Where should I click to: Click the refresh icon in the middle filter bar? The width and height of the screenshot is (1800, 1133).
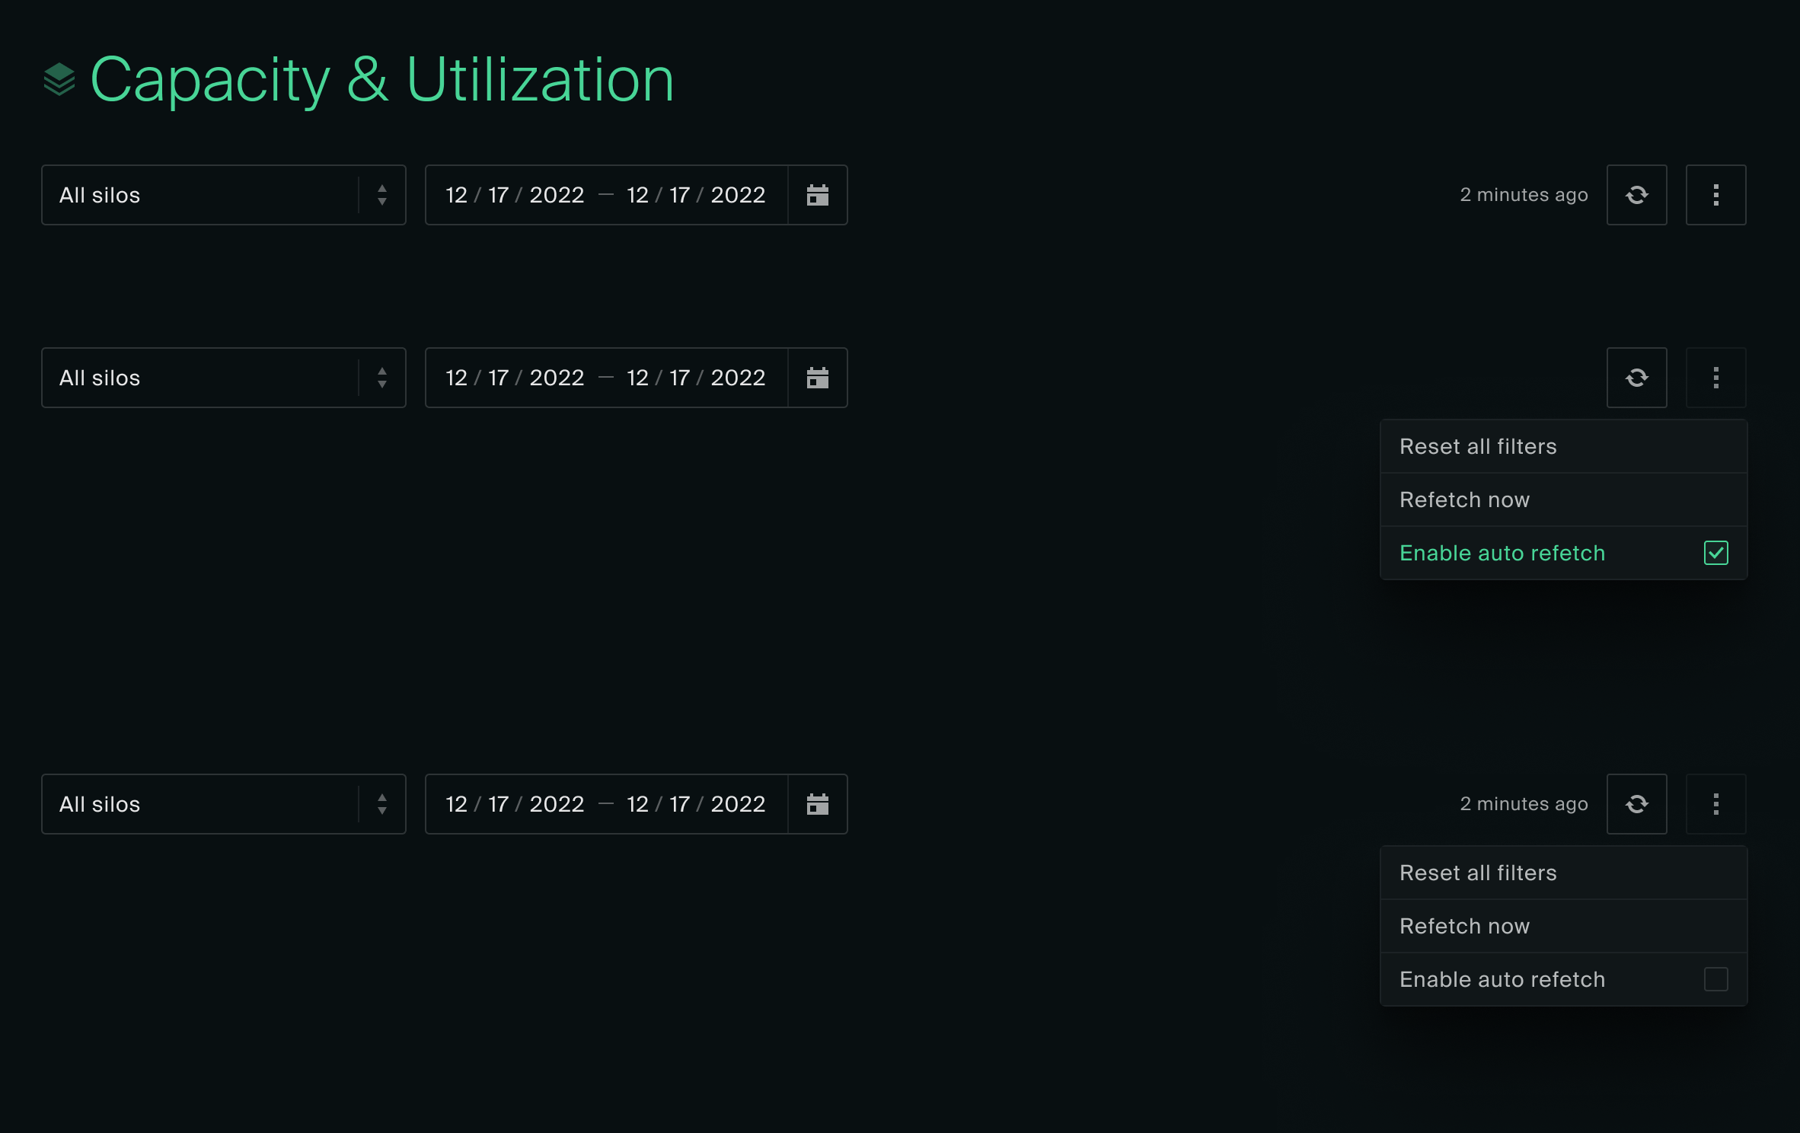coord(1636,378)
